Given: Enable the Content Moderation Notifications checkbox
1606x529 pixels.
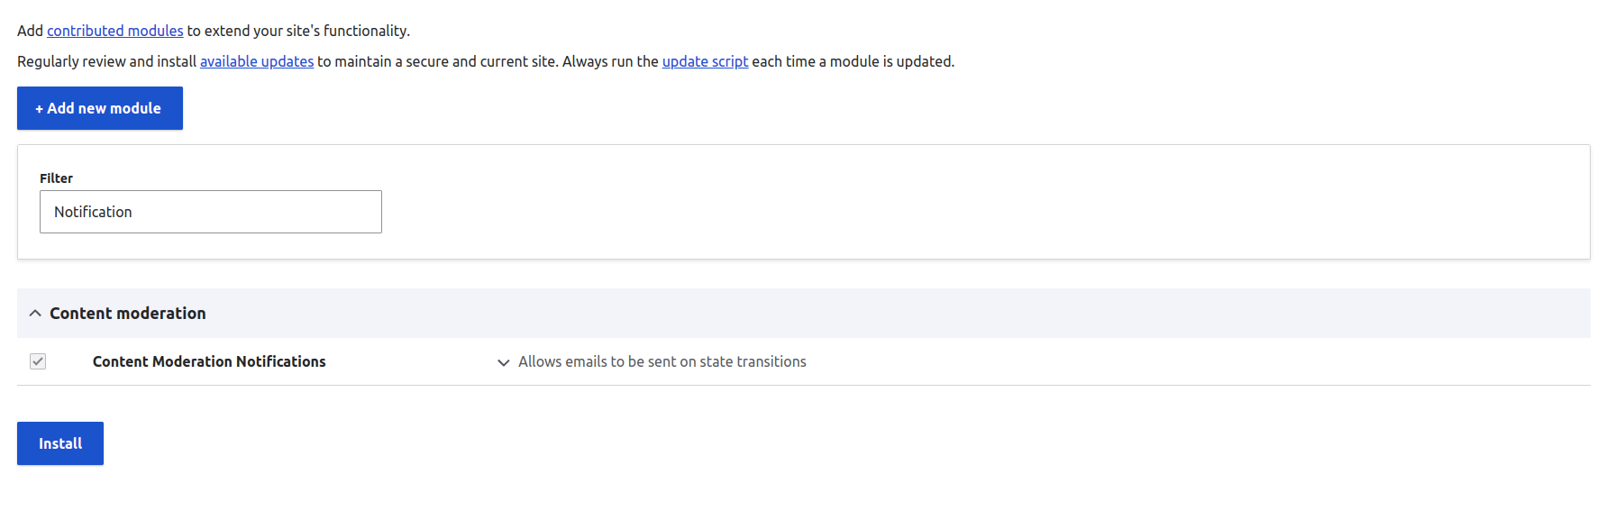Looking at the screenshot, I should click(x=37, y=361).
